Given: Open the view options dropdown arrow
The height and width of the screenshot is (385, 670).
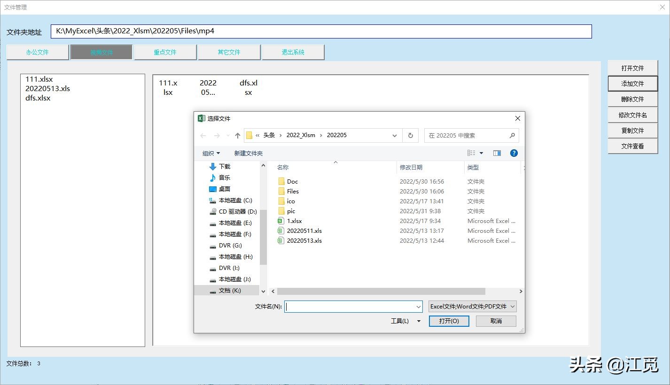Looking at the screenshot, I should 482,153.
